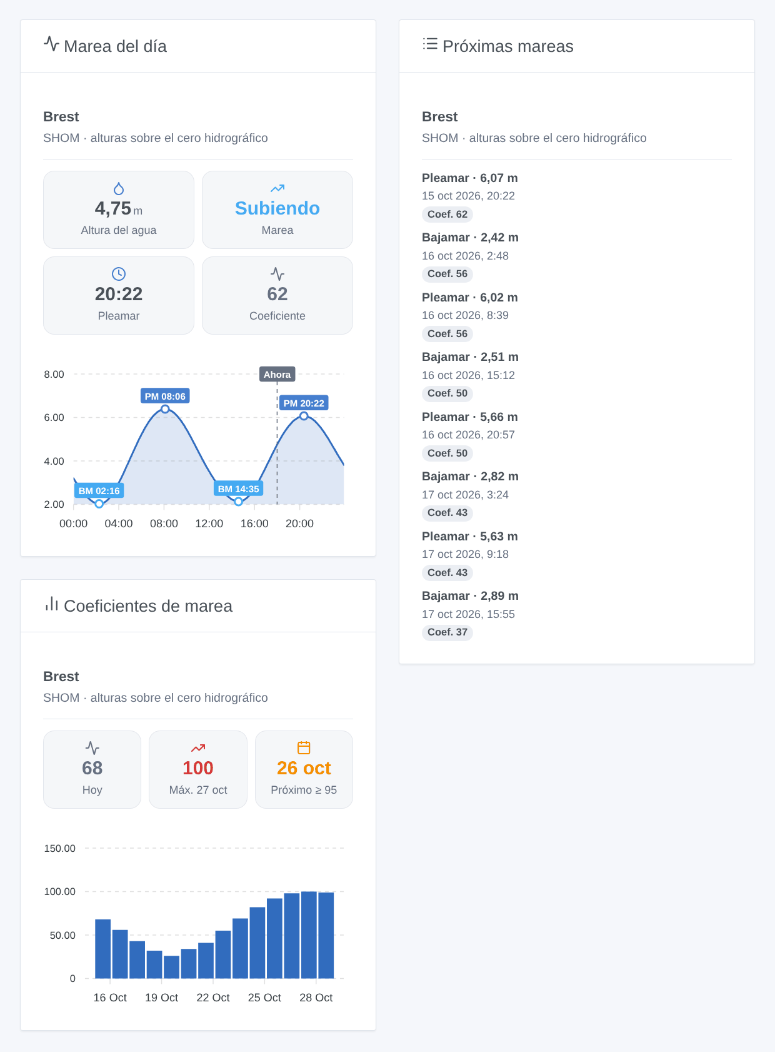Click the date 16 oct 2026, 8:39
Image resolution: width=775 pixels, height=1052 pixels.
[x=465, y=315]
